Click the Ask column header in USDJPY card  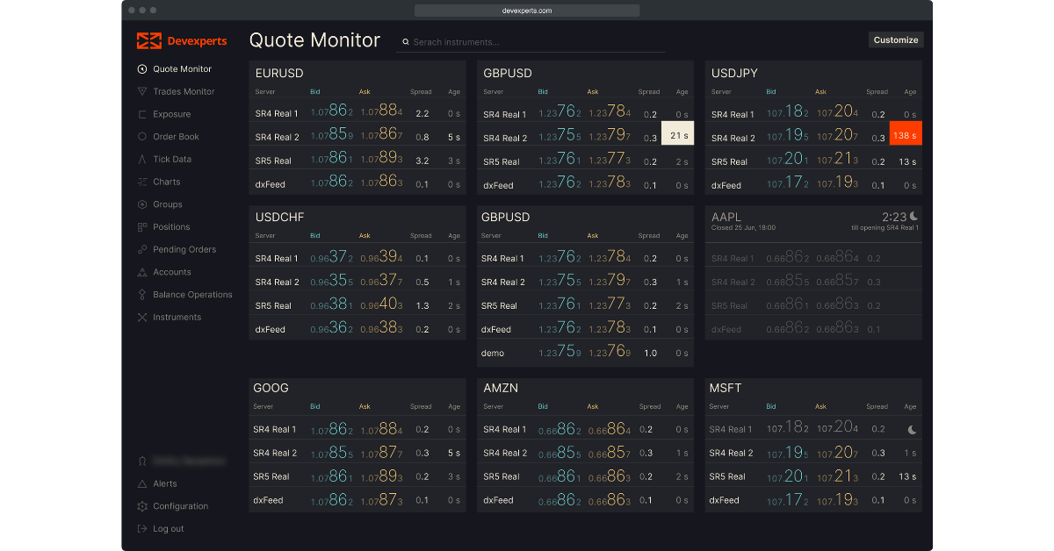click(x=820, y=91)
